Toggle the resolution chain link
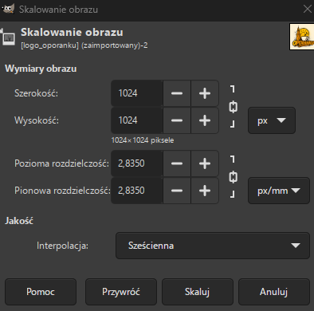The width and height of the screenshot is (314, 311). 233,177
